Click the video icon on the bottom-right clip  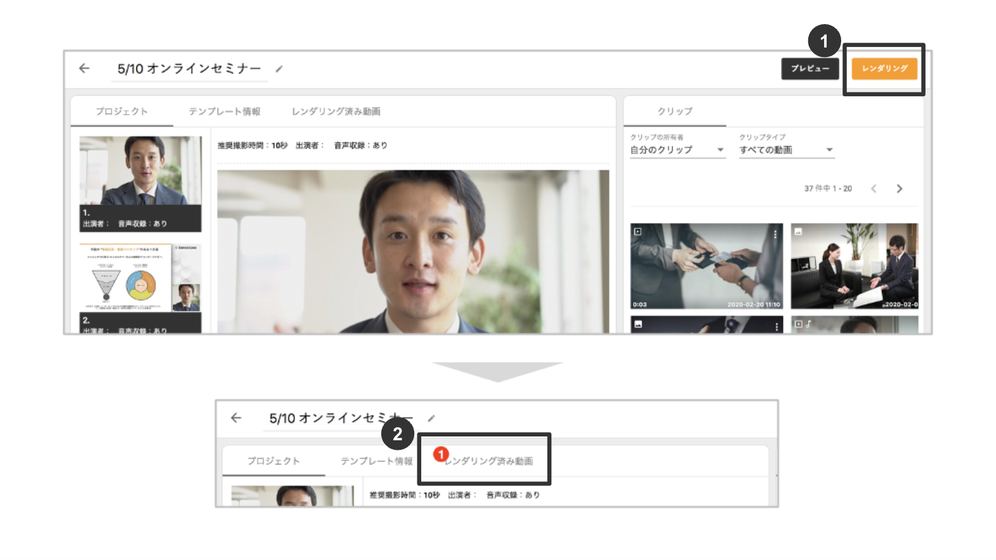pos(799,324)
